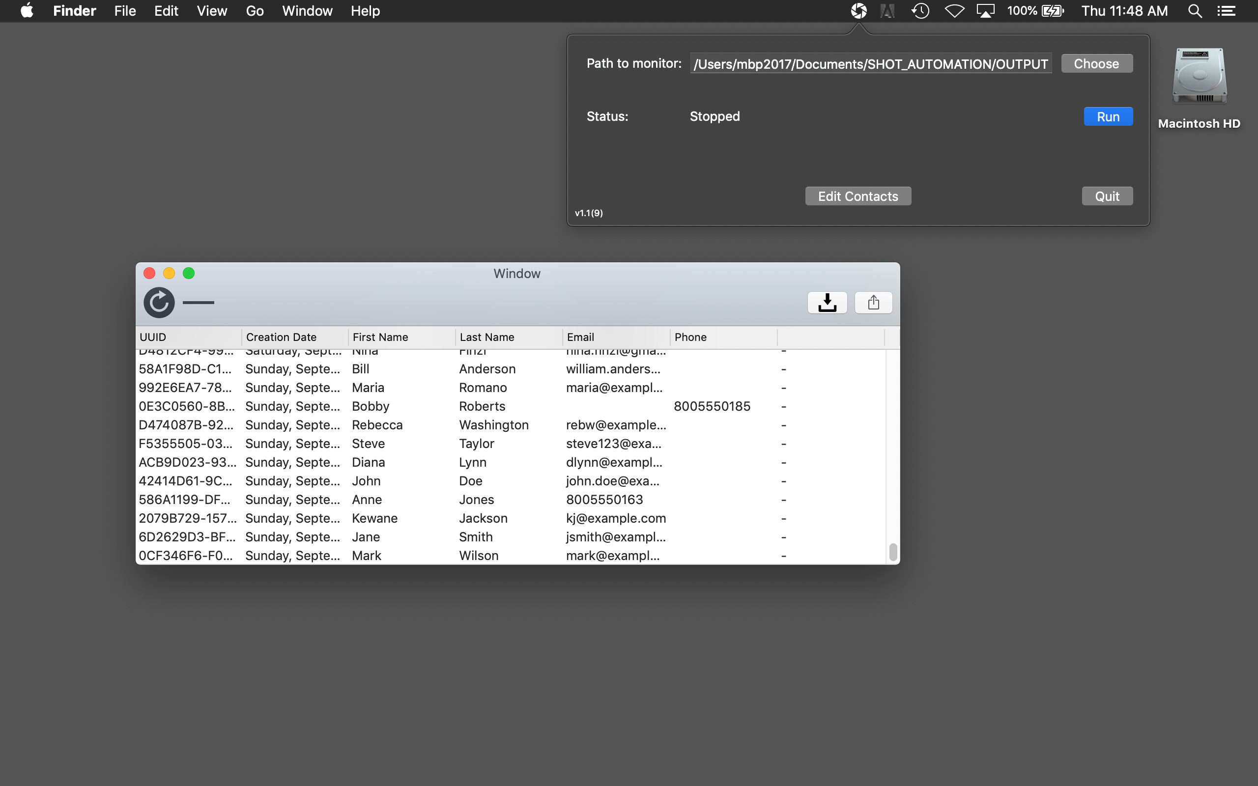
Task: Open the View menu
Action: click(x=212, y=11)
